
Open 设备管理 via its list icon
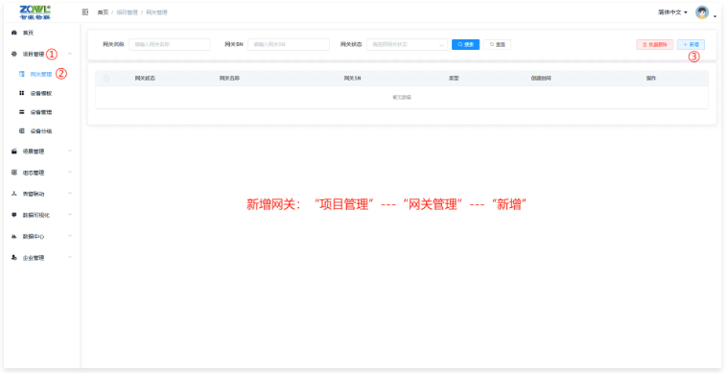(21, 112)
